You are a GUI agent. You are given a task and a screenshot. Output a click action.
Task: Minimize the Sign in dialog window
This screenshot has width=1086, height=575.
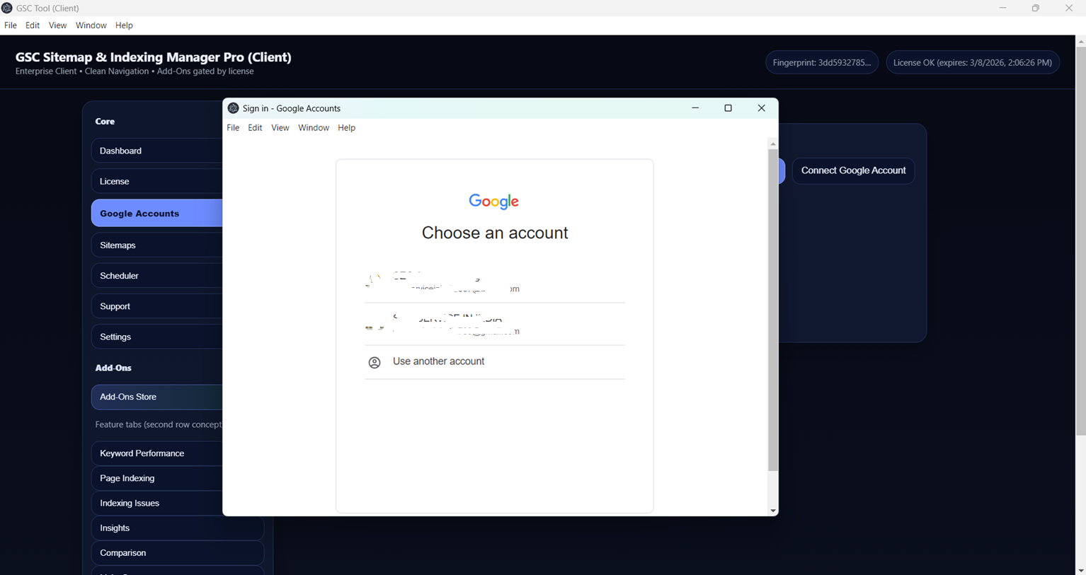click(x=695, y=108)
